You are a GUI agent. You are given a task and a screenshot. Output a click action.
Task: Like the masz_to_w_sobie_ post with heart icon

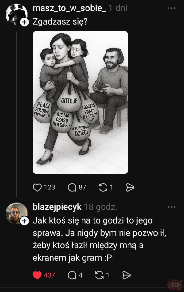37,187
